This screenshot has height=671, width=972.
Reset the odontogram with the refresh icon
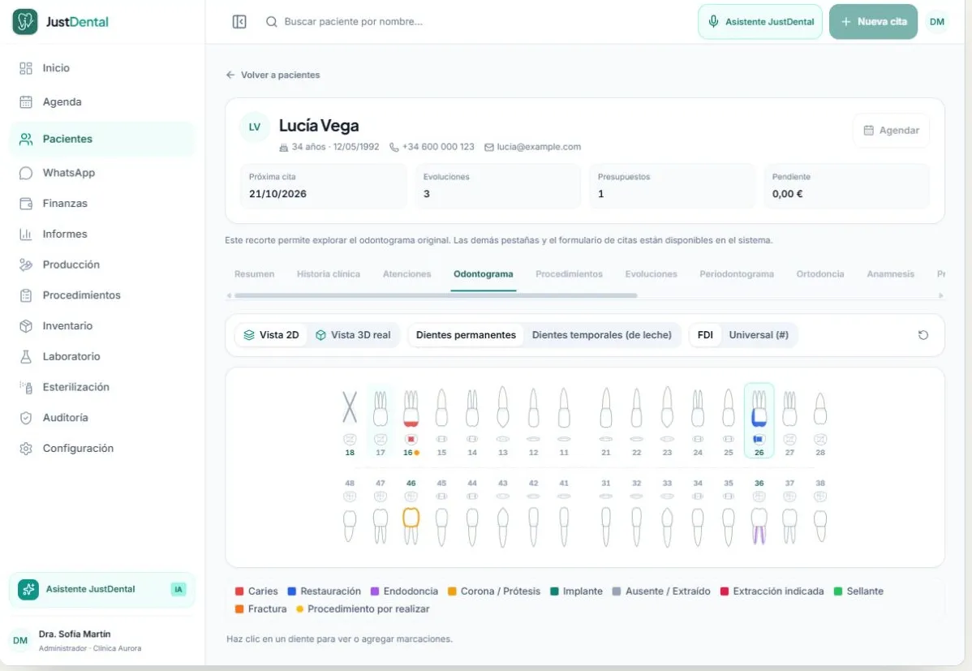tap(923, 335)
